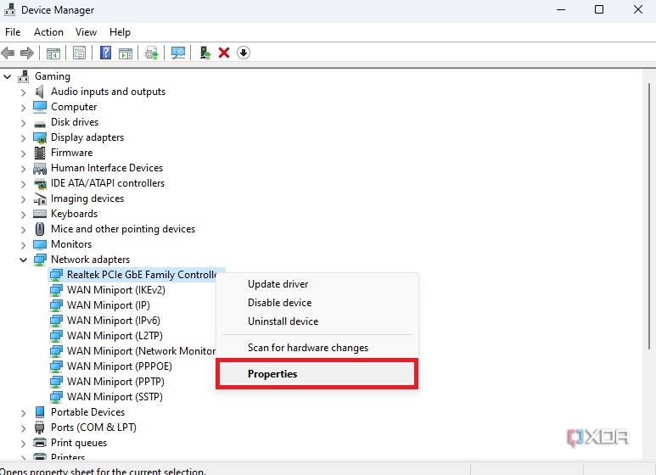Click the Mice and other pointing devices icon
The height and width of the screenshot is (475, 656).
(x=40, y=229)
